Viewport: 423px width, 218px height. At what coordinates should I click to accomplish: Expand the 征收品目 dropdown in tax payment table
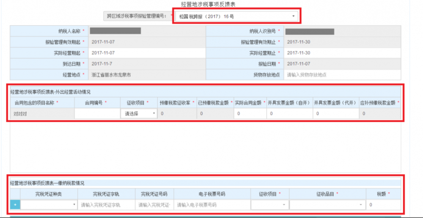pyautogui.click(x=327, y=205)
